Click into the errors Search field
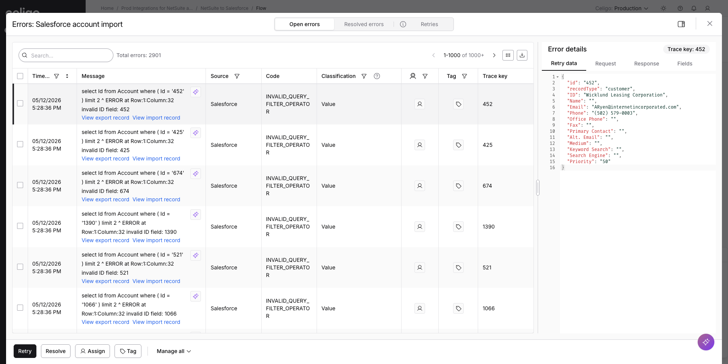 66,55
